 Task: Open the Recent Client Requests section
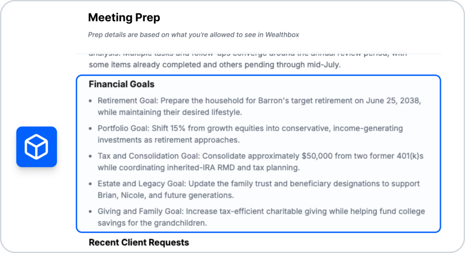click(x=139, y=242)
